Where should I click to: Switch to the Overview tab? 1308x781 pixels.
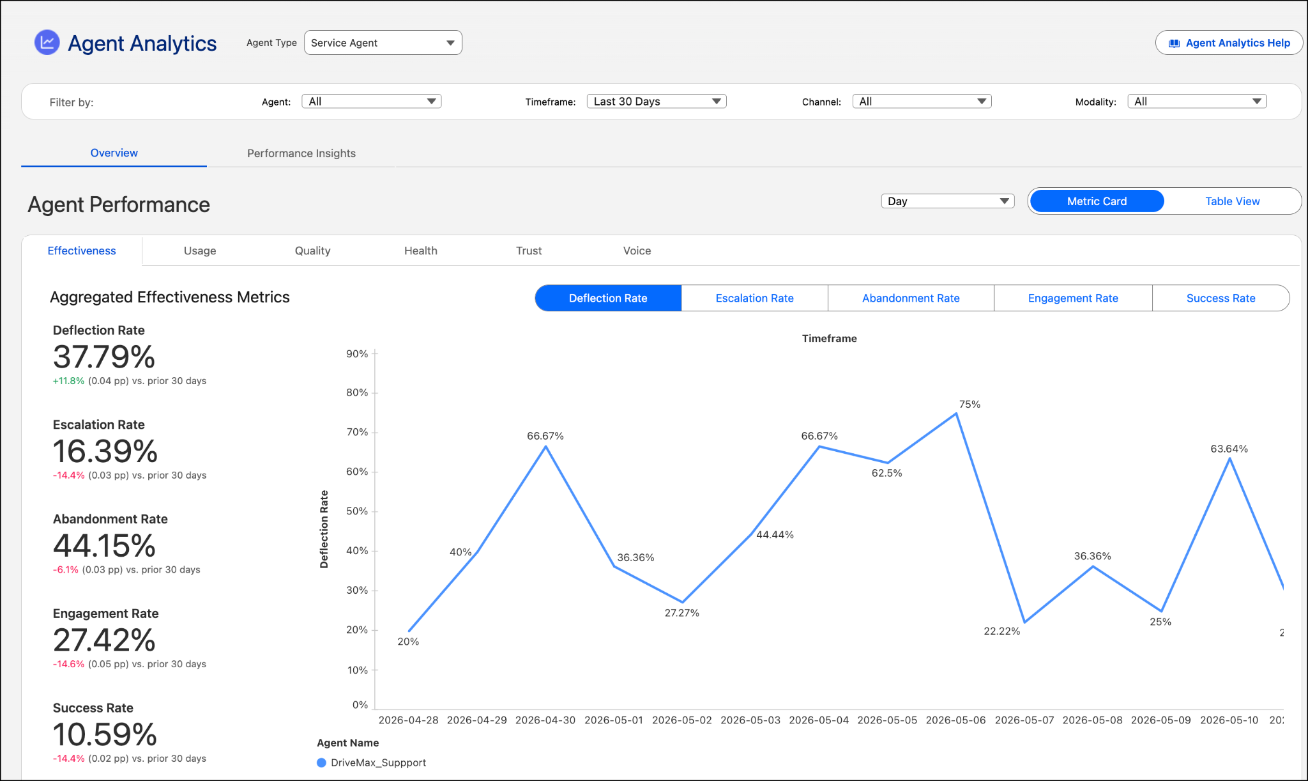coord(114,153)
